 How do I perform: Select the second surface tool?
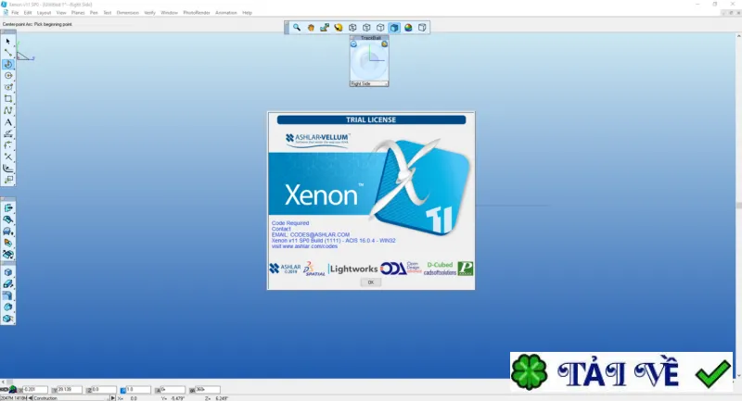8,219
